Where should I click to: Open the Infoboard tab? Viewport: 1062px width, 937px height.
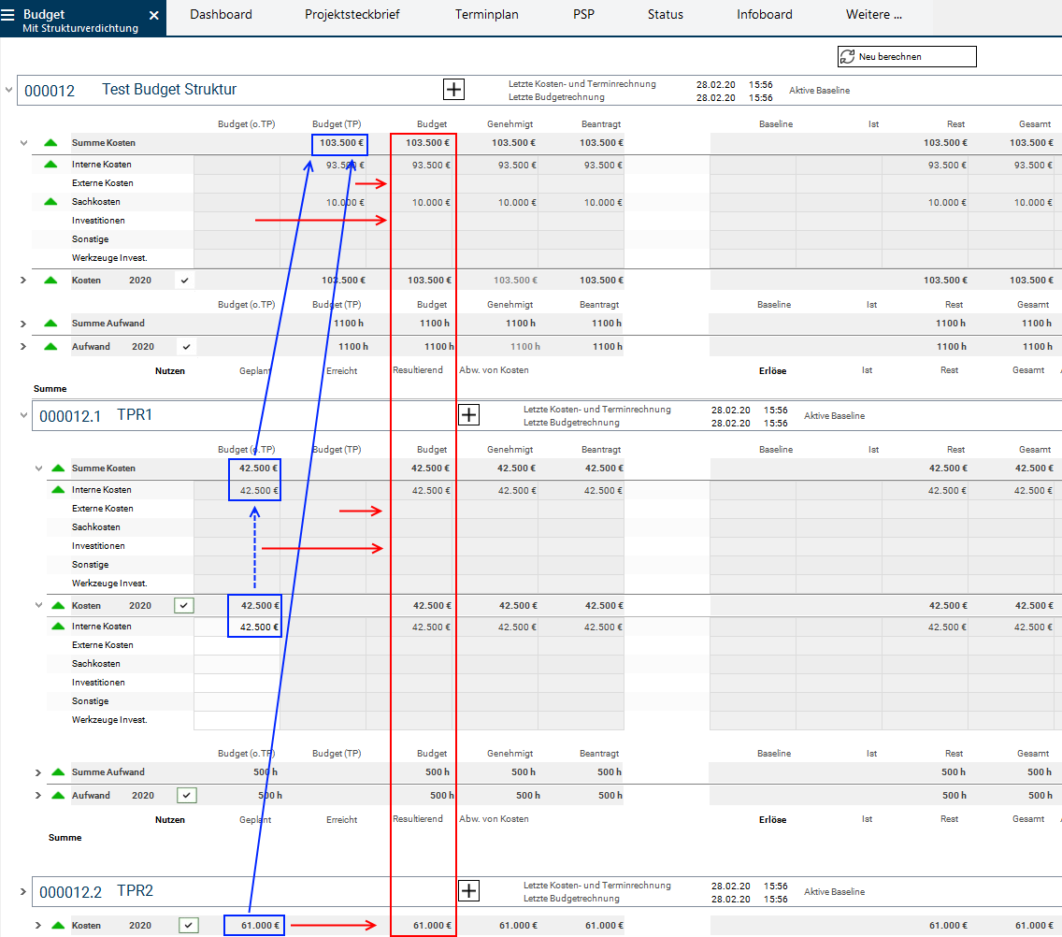764,15
